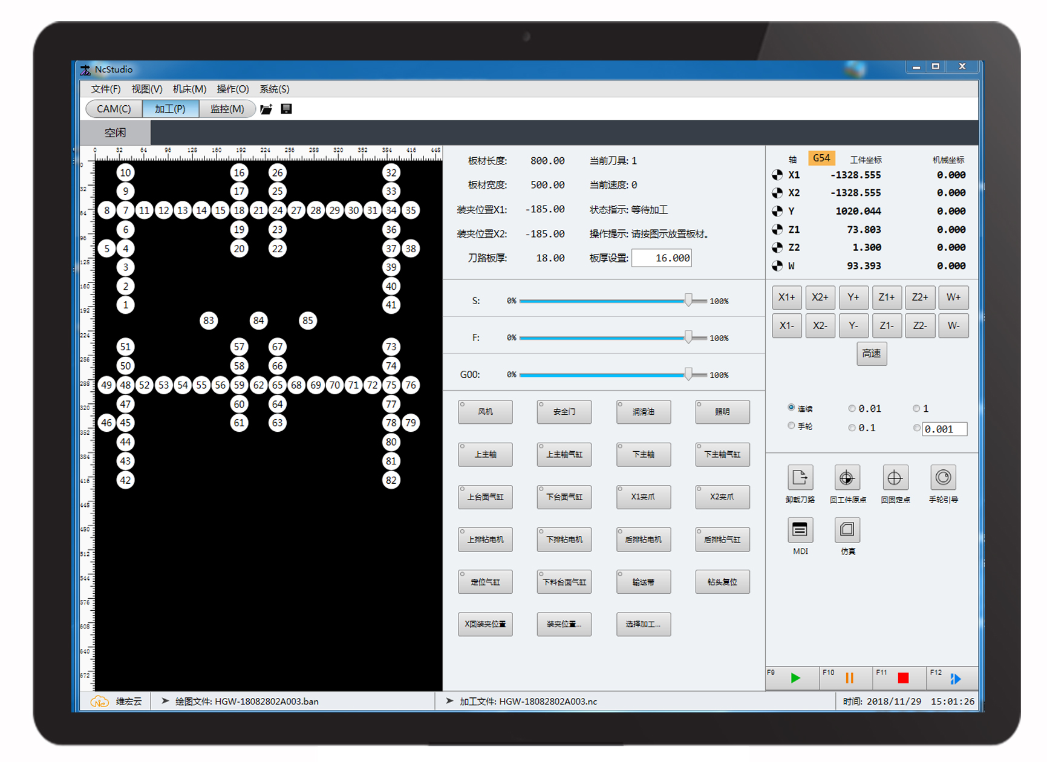The width and height of the screenshot is (1047, 762).
Task: Toggle the 风机 fan switch button
Action: pyautogui.click(x=485, y=412)
